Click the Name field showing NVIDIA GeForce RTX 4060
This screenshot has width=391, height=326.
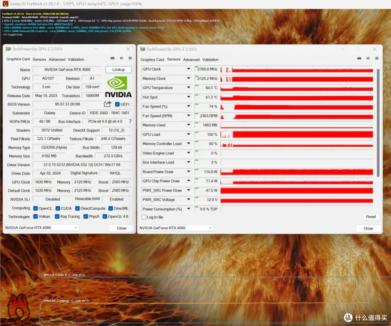click(67, 69)
